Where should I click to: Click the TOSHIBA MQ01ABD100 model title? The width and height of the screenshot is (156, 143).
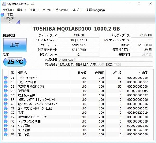(76, 29)
